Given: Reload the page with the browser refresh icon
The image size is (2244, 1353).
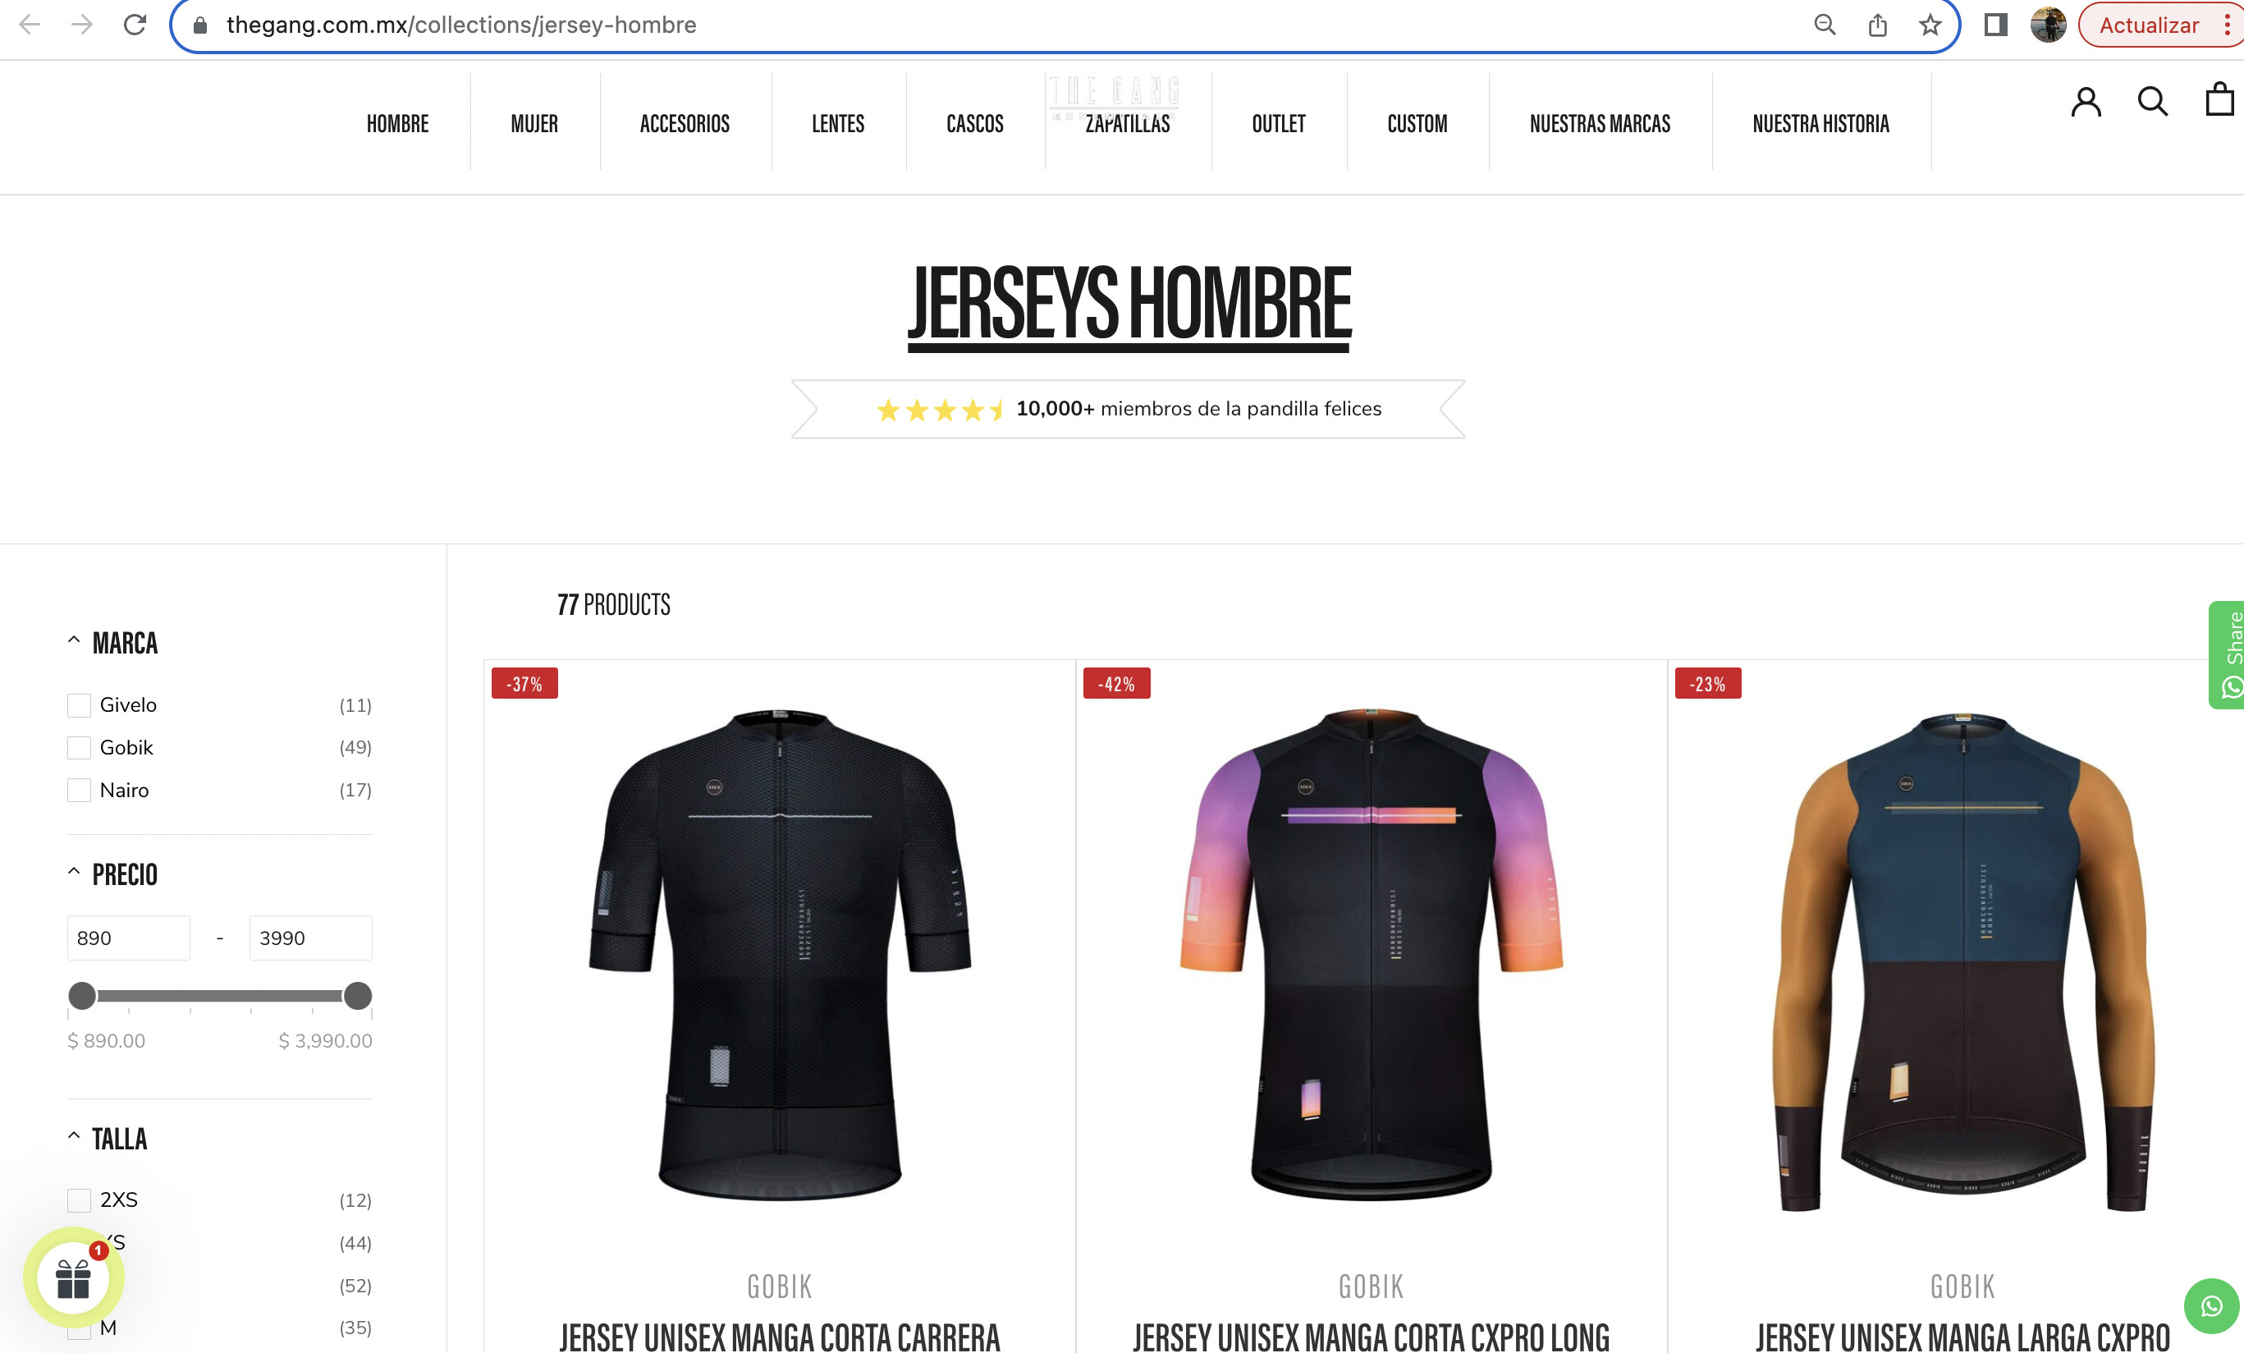Looking at the screenshot, I should (x=135, y=25).
